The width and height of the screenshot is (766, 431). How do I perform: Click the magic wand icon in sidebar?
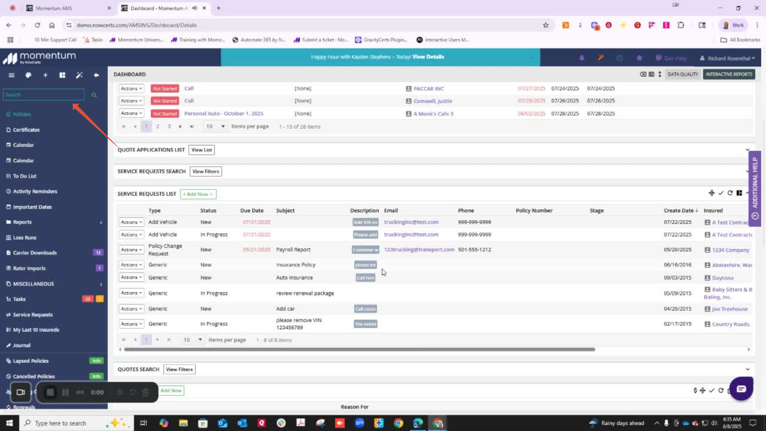click(x=79, y=75)
